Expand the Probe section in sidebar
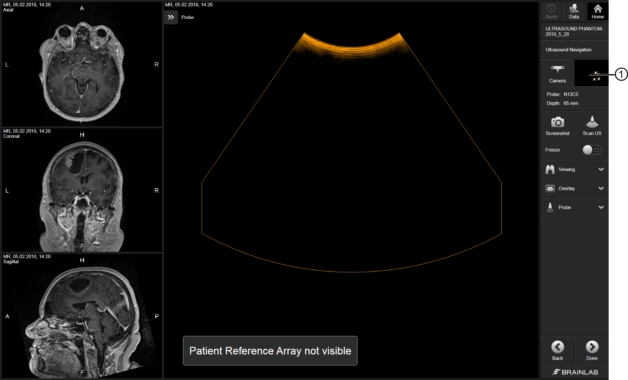 pyautogui.click(x=574, y=207)
